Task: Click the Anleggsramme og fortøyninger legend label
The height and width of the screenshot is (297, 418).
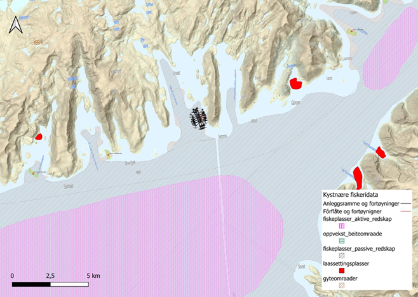Action: coord(360,202)
